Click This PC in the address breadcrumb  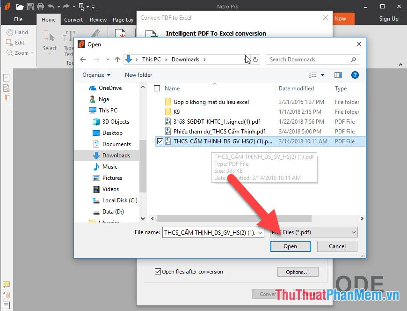pyautogui.click(x=151, y=59)
